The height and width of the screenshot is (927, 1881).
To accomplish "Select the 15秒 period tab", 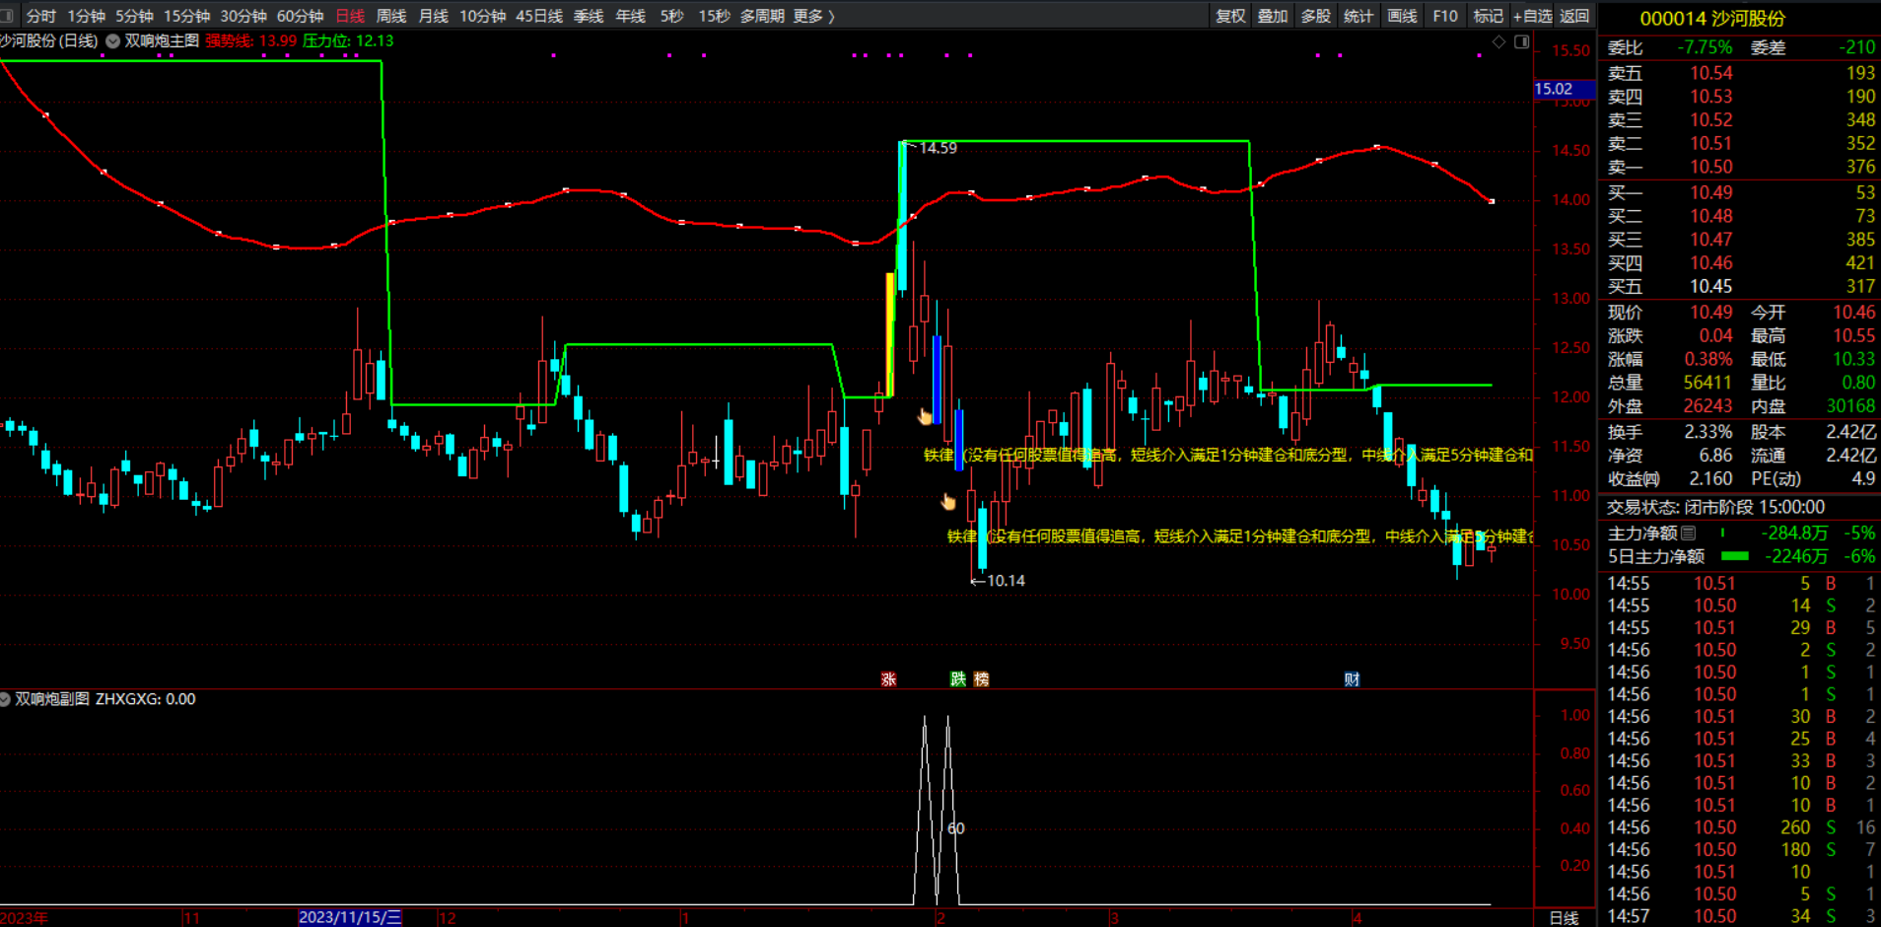I will click(x=714, y=16).
